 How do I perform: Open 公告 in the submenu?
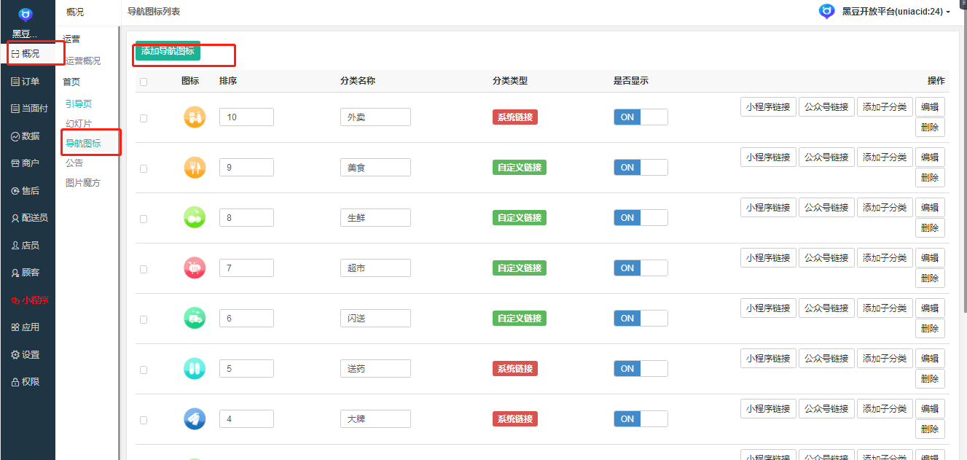coord(74,163)
